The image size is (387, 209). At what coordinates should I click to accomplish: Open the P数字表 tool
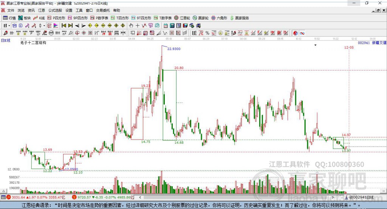(x=99, y=18)
